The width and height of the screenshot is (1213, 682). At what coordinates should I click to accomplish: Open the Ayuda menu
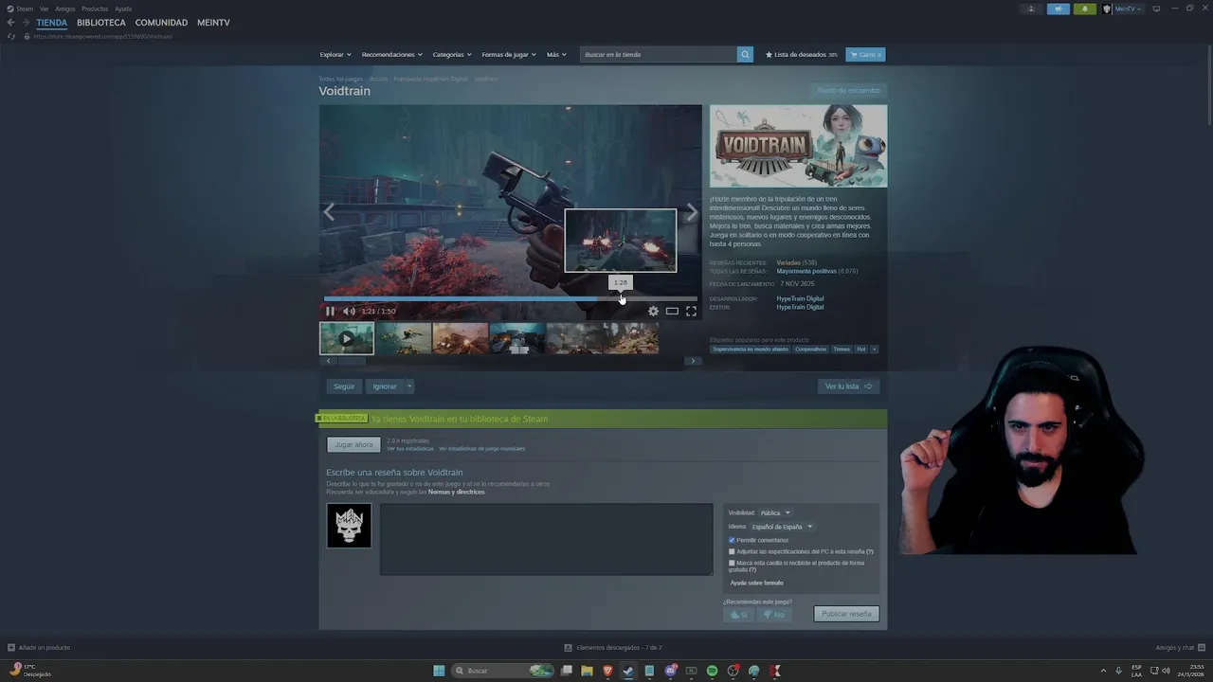(123, 9)
